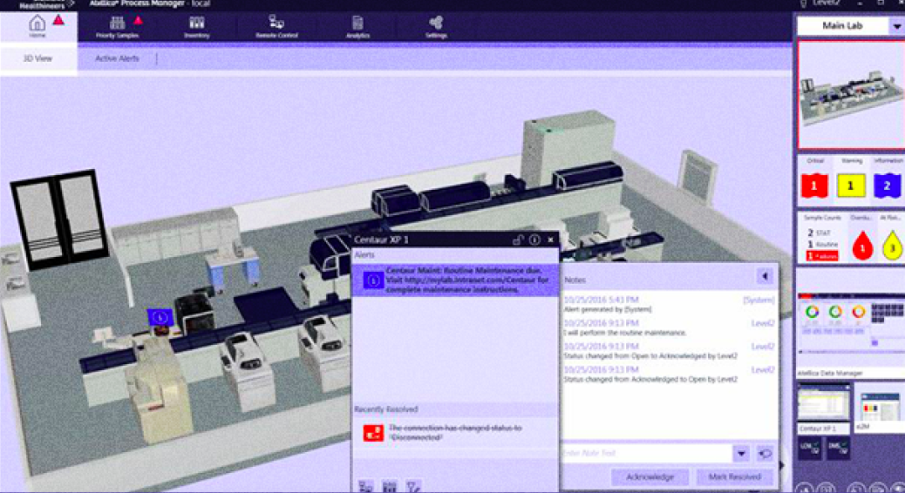Screen dimensions: 905x493
Task: Open Priority Samples from top bar
Action: [x=117, y=26]
